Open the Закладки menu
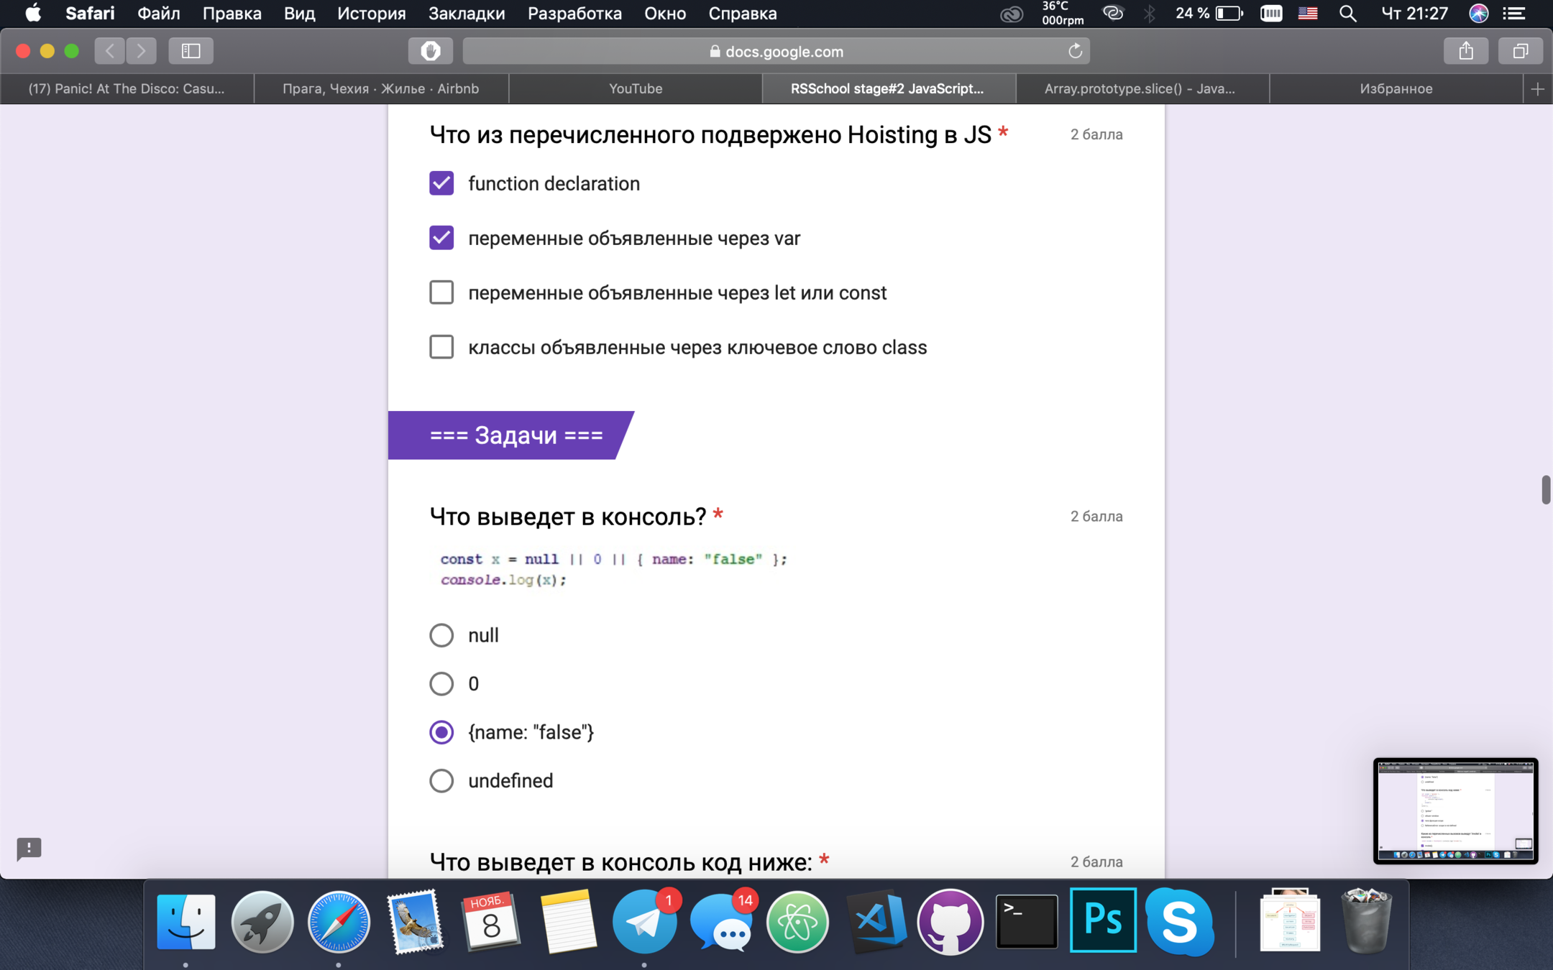 point(466,14)
